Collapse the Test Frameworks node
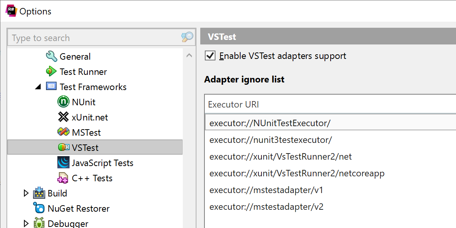This screenshot has height=228, width=456. point(38,87)
